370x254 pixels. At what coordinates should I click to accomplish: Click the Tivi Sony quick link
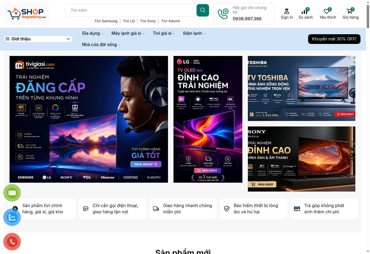pyautogui.click(x=148, y=21)
